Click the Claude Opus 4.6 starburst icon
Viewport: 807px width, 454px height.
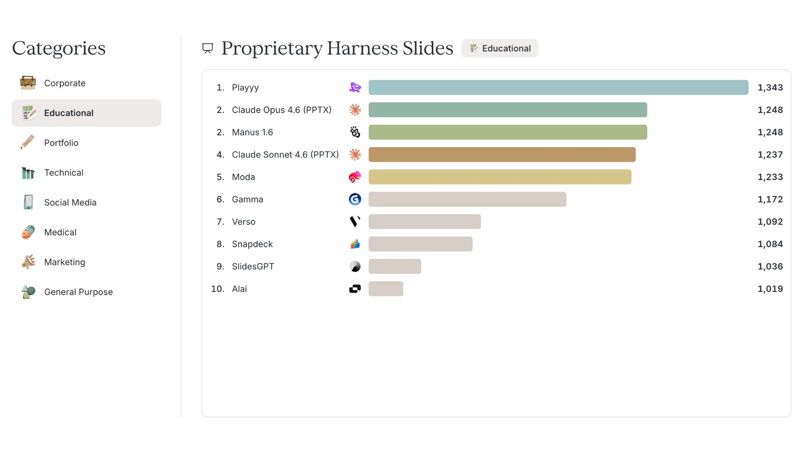click(x=355, y=110)
